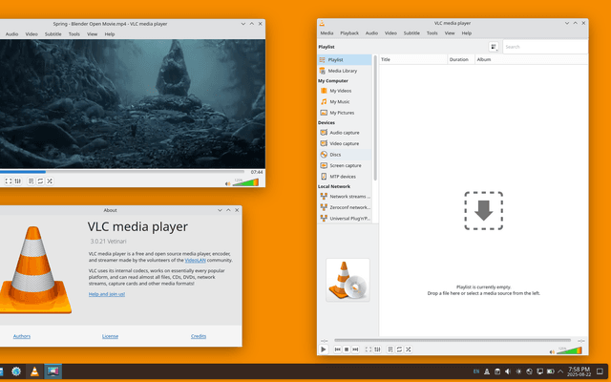Click seek bar in playlist VLC window
The image size is (611, 382).
pos(452,340)
